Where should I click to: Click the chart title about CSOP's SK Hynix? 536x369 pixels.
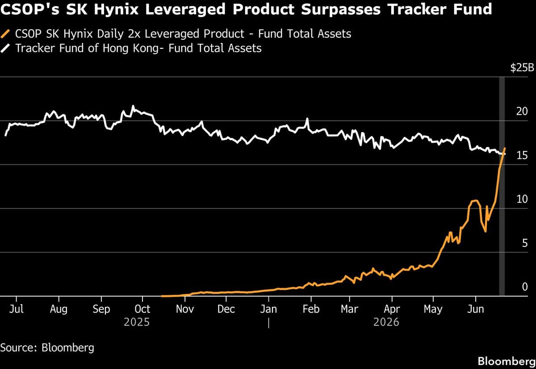[x=247, y=10]
